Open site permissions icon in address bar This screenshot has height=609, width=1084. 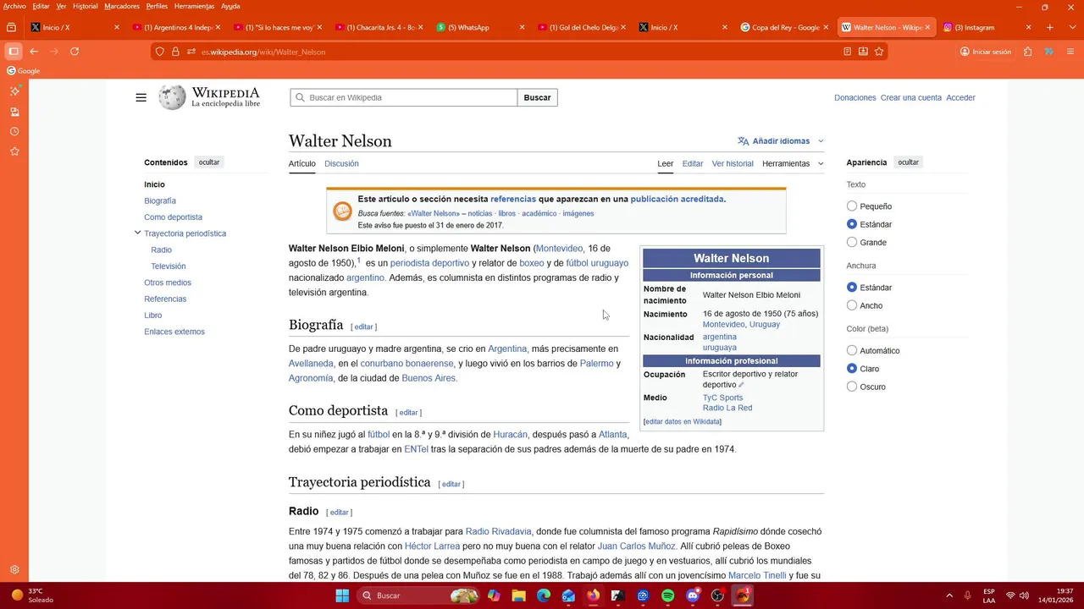(x=191, y=52)
